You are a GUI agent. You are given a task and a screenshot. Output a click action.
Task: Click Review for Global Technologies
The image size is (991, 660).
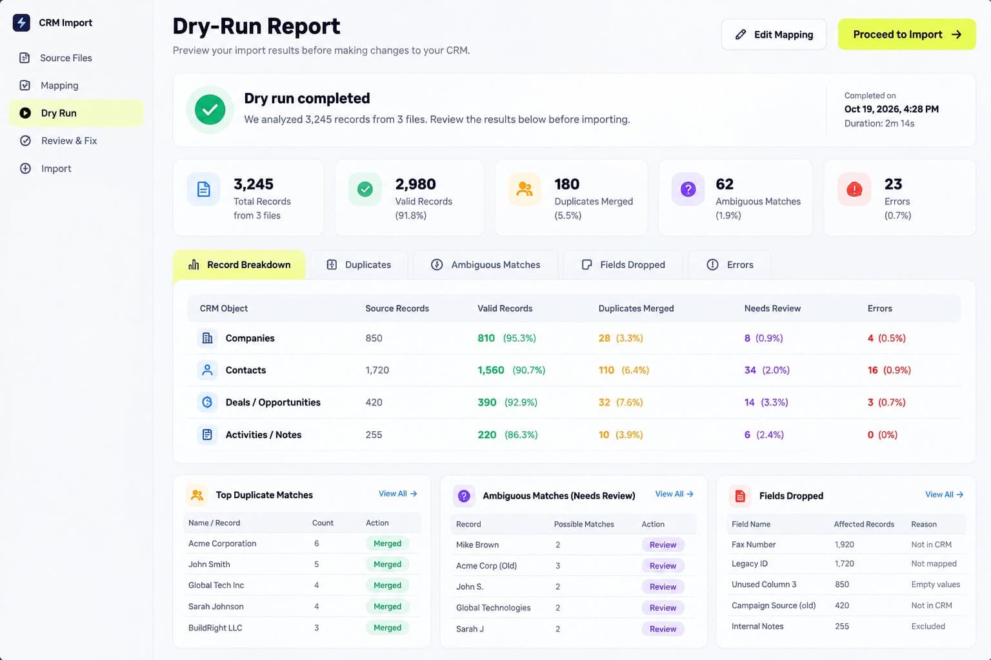(x=663, y=608)
